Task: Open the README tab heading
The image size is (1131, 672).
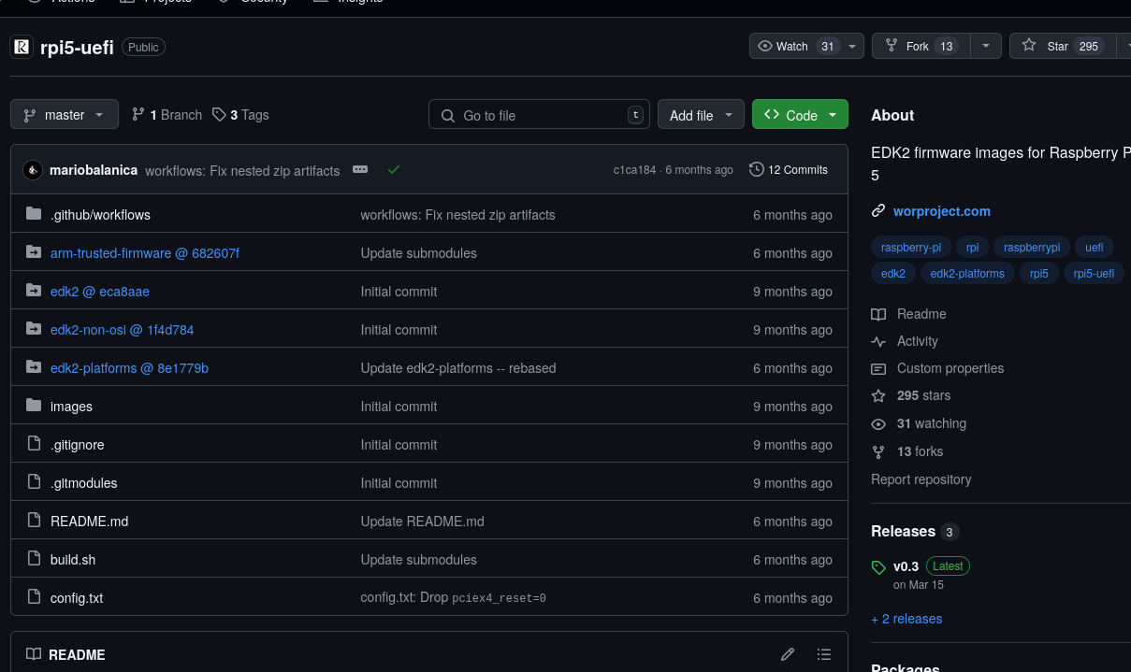Action: tap(65, 654)
